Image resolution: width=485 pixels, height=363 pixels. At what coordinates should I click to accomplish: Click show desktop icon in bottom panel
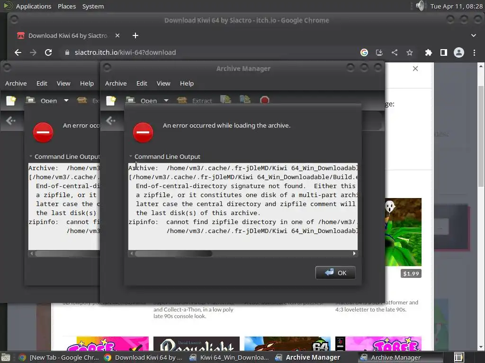click(6, 357)
